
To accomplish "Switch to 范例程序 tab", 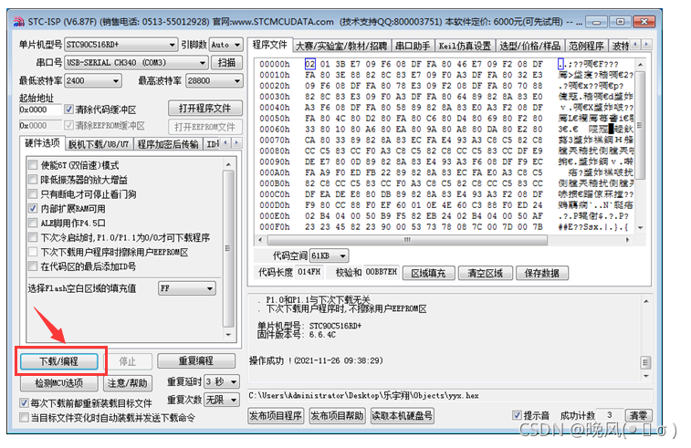I will coord(587,46).
